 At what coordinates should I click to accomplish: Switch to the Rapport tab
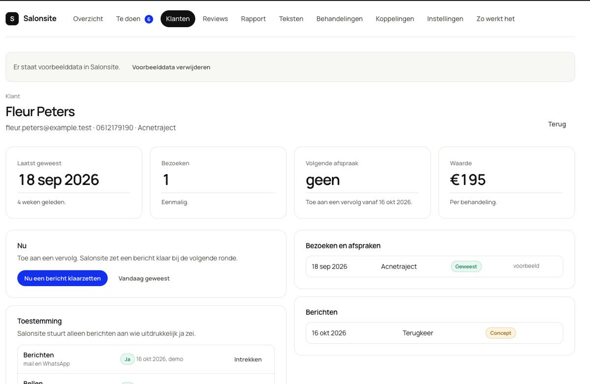(253, 19)
